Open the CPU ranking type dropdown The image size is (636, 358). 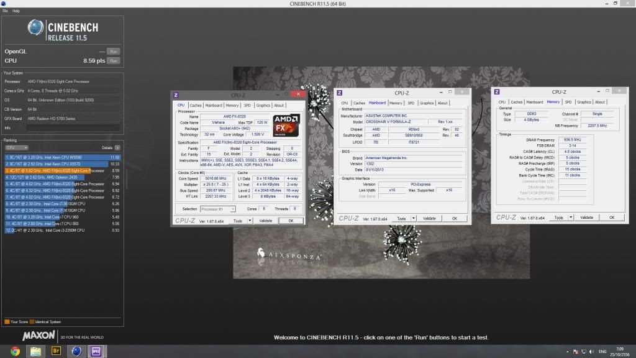pyautogui.click(x=17, y=148)
